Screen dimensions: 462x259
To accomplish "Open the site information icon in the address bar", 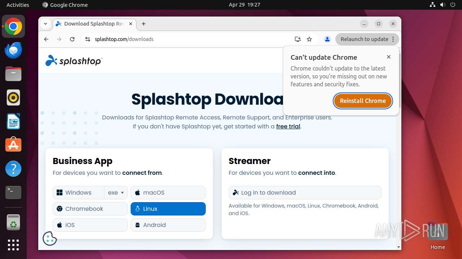I will pyautogui.click(x=87, y=39).
